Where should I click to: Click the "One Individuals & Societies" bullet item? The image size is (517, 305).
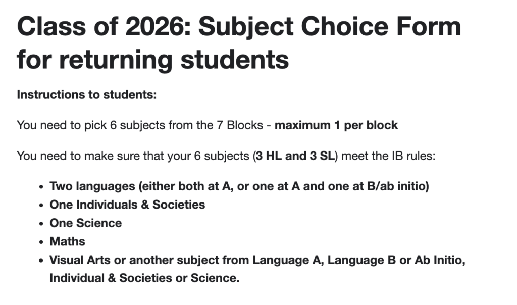tap(127, 205)
